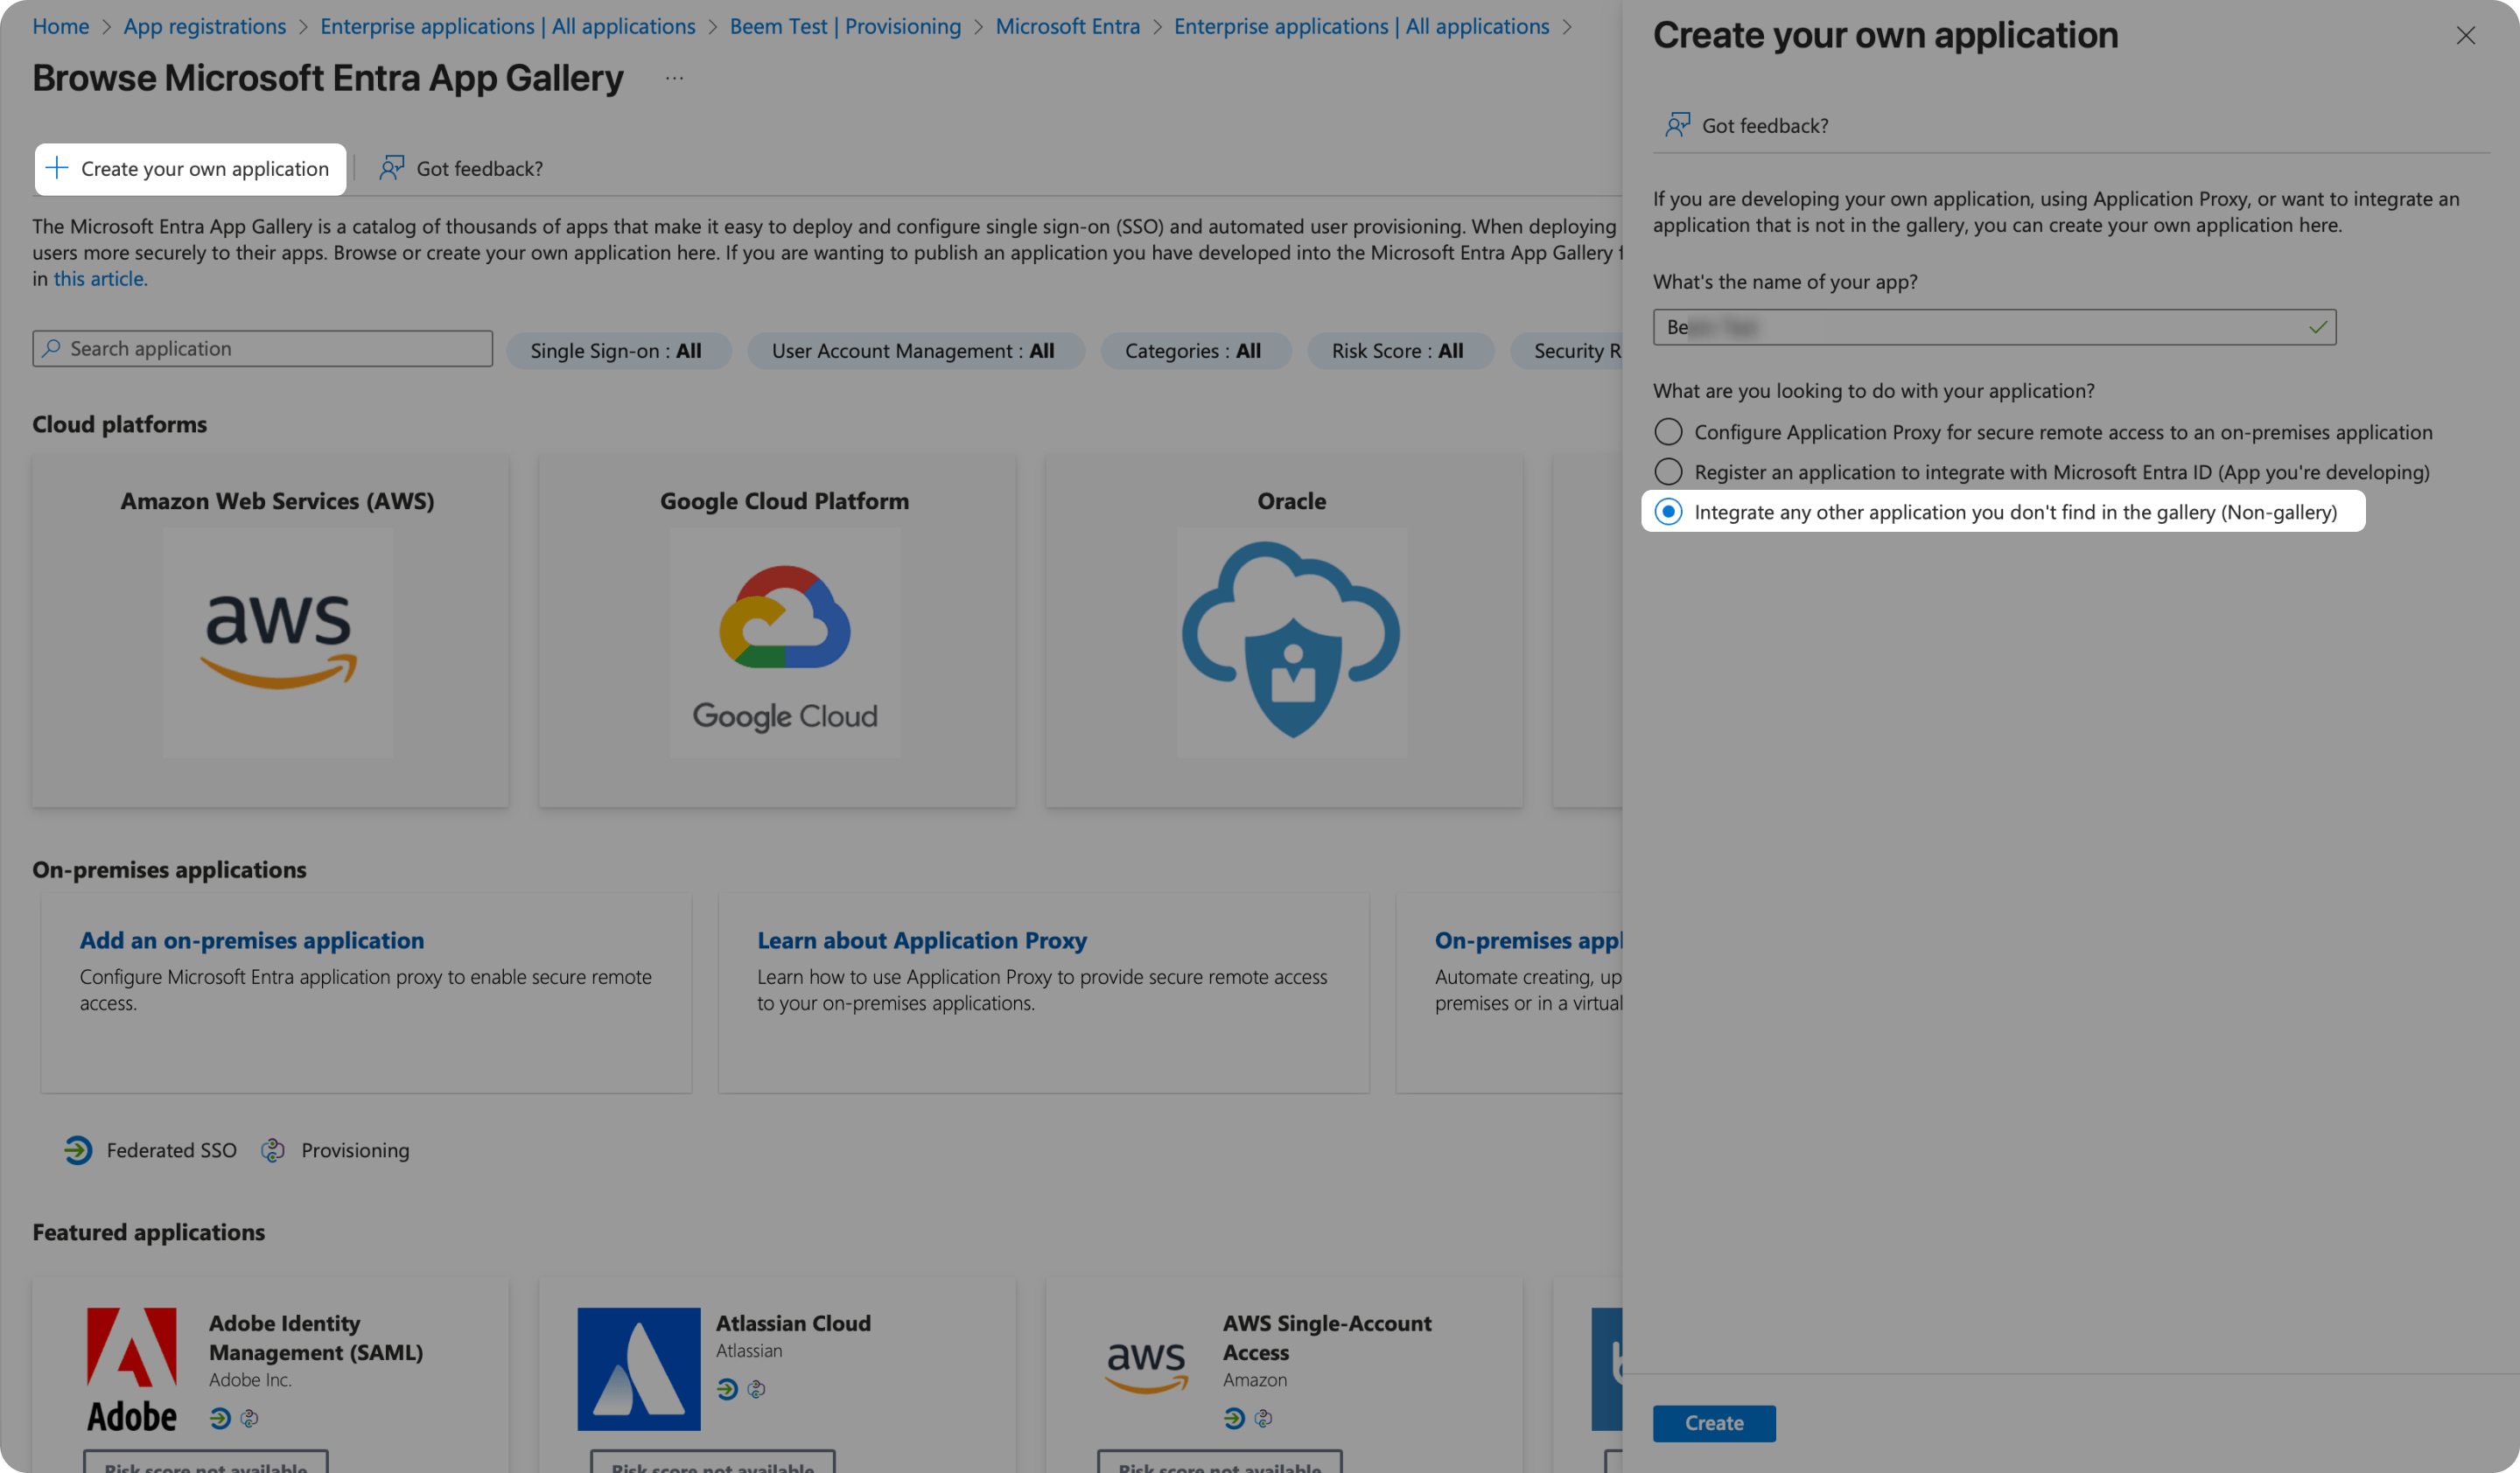Click the Adobe logo in Featured applications
This screenshot has height=1473, width=2520.
(x=132, y=1369)
